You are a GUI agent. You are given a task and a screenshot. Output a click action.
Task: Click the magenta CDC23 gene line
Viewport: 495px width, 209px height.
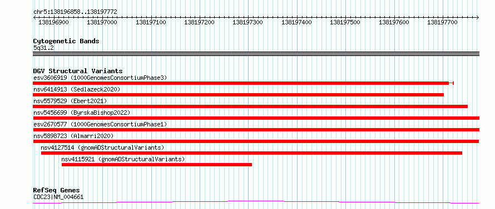256,202
